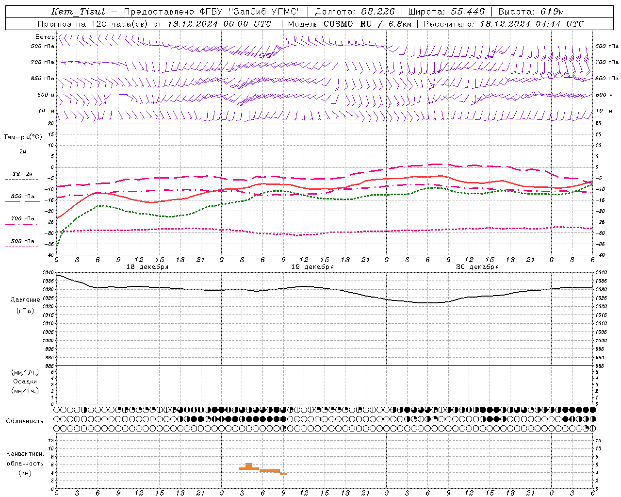Click the 'Ветер' wind panel label
Screen dimensions: 621x497
[x=45, y=37]
